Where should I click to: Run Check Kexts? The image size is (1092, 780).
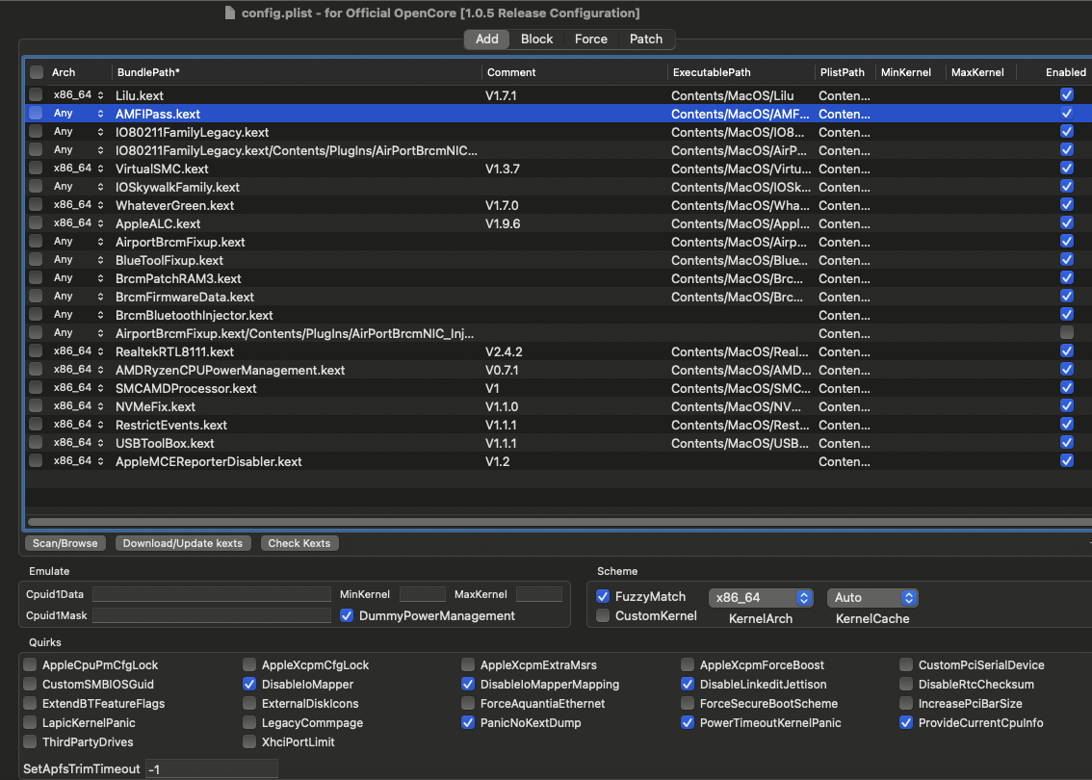point(299,543)
